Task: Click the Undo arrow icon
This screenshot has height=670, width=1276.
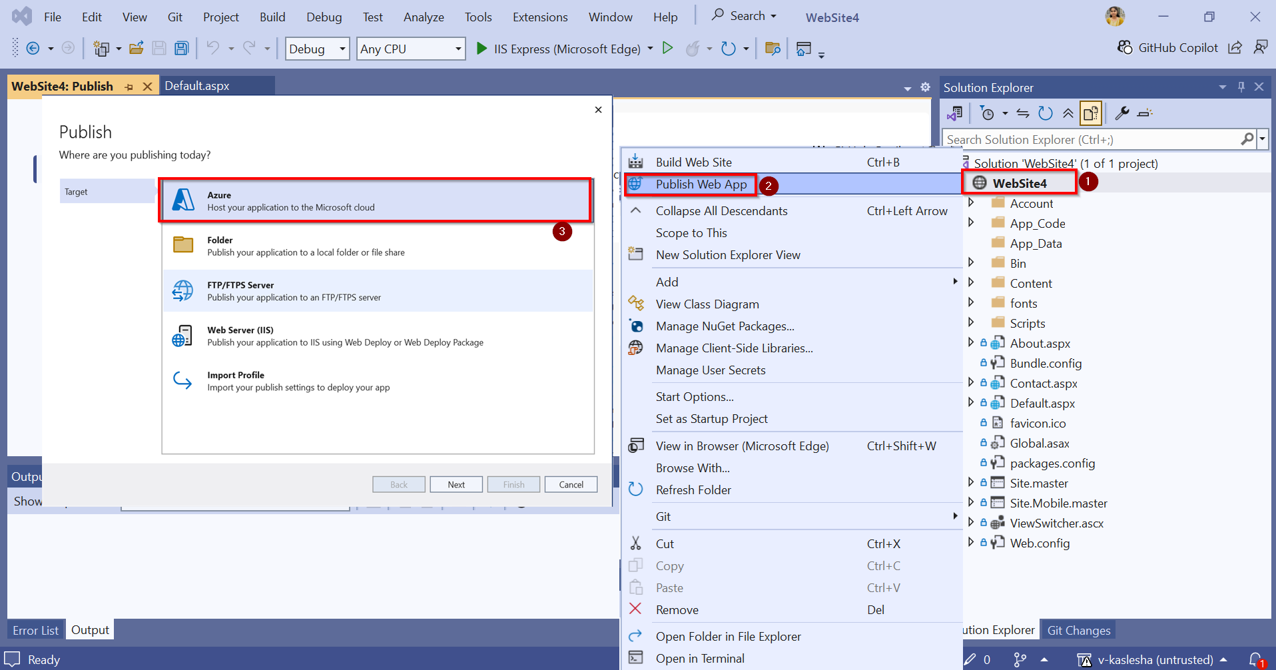Action: (x=212, y=48)
